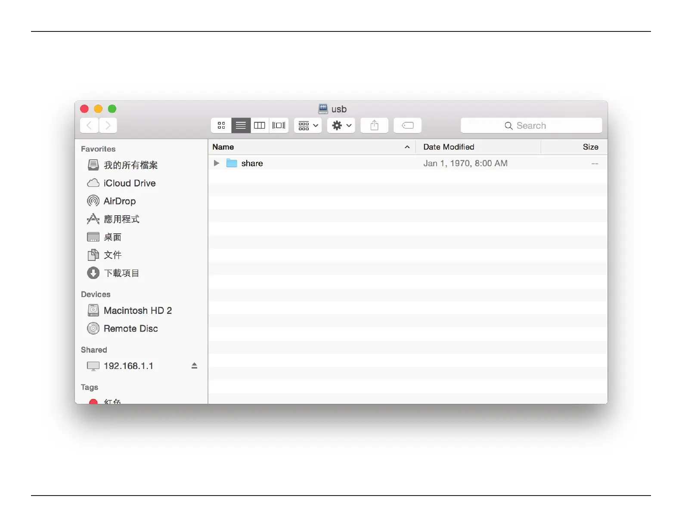Switch to column view
This screenshot has width=682, height=527.
(x=260, y=125)
